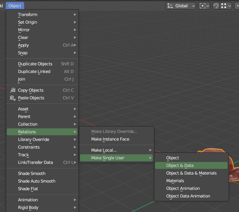239x212 pixels.
Task: Click the Paste Objects clipboard icon
Action: pyautogui.click(x=13, y=98)
